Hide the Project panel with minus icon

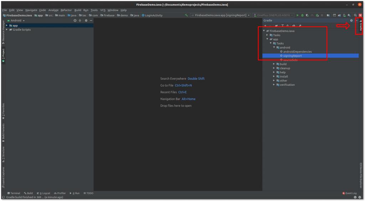[91, 20]
